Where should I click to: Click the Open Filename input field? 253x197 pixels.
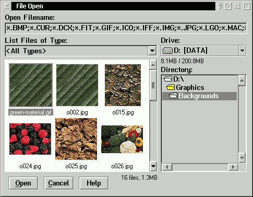pos(126,28)
